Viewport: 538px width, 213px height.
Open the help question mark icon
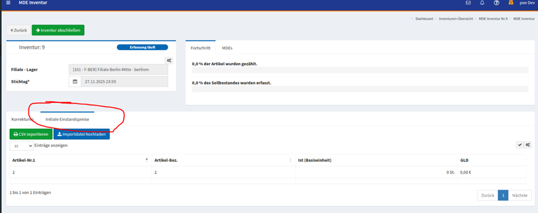496,3
